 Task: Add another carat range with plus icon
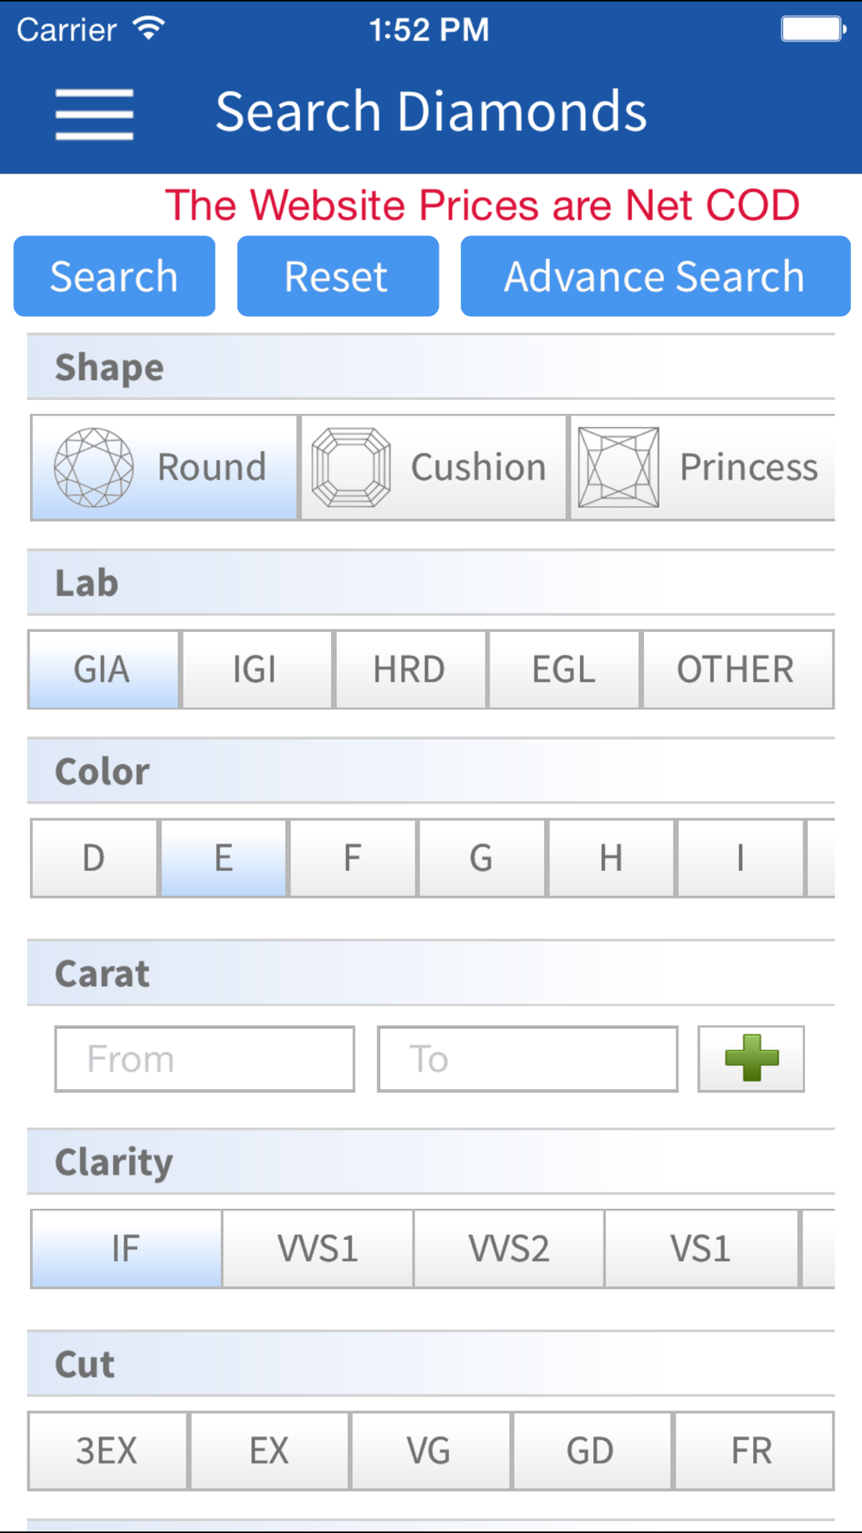tap(752, 1059)
